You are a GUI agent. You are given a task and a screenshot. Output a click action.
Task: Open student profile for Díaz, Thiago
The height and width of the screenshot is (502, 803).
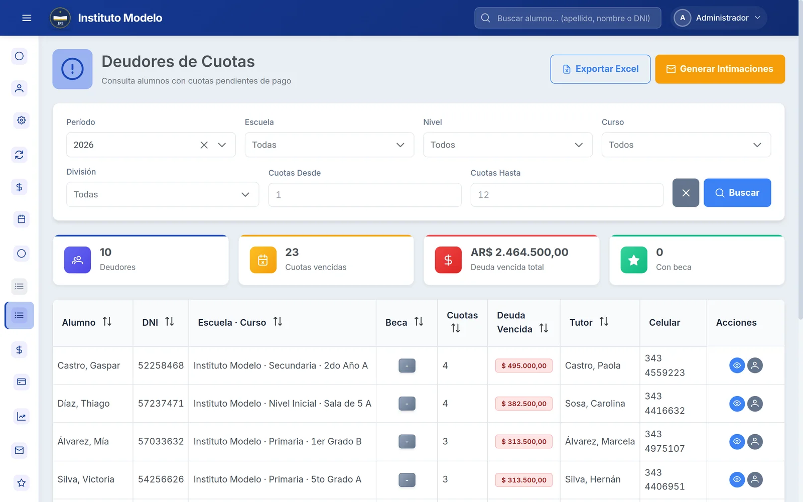755,404
